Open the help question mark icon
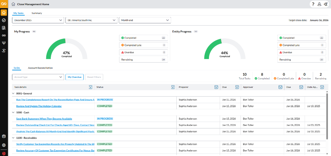The height and width of the screenshot is (156, 331). coord(313,4)
